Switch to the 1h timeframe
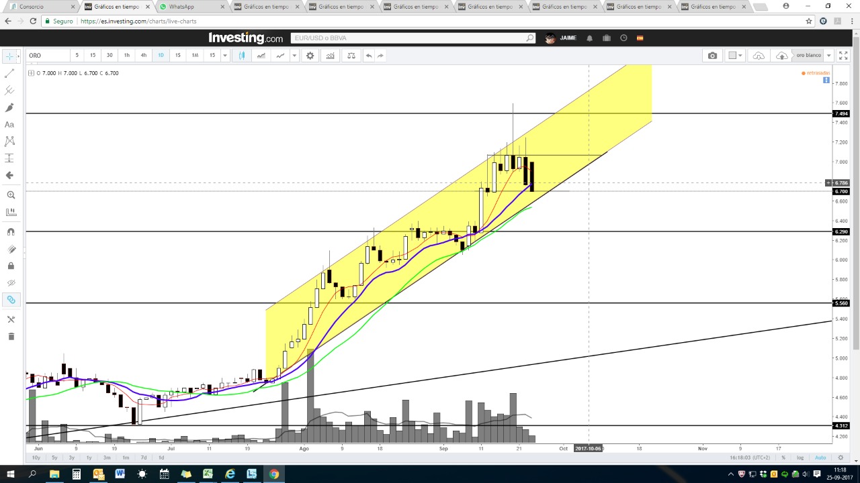Screen dimensions: 860x483 tap(126, 56)
